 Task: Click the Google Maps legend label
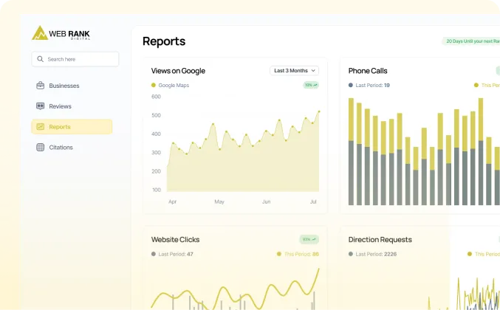pos(174,85)
